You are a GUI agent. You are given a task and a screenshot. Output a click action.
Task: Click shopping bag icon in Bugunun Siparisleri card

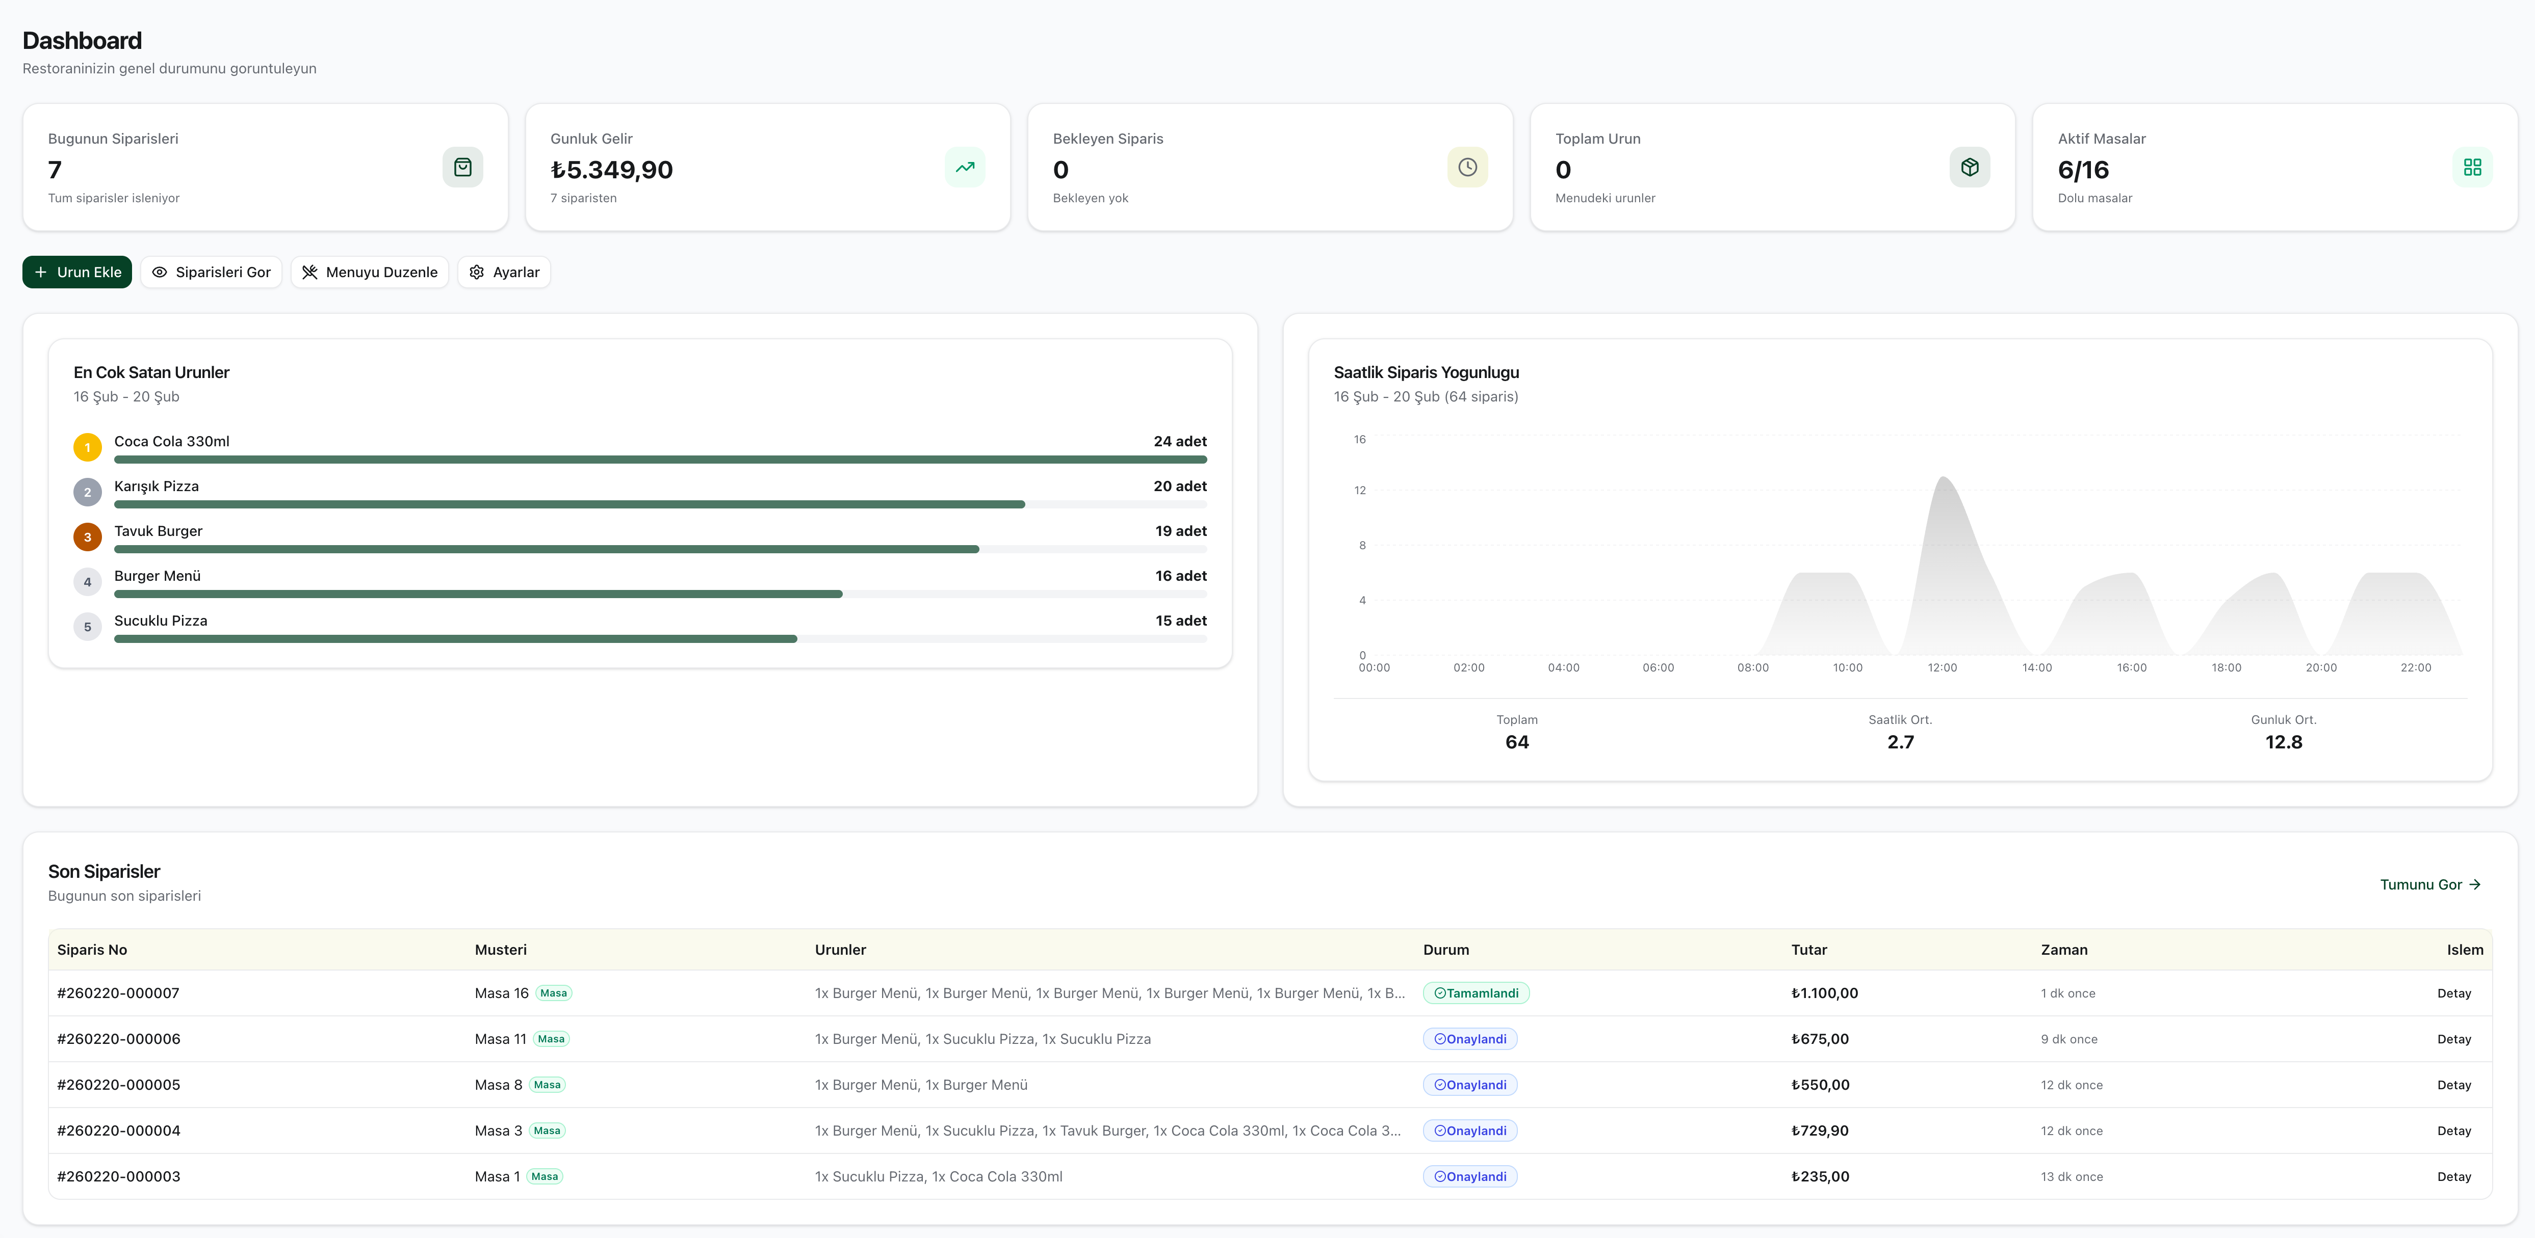[462, 167]
